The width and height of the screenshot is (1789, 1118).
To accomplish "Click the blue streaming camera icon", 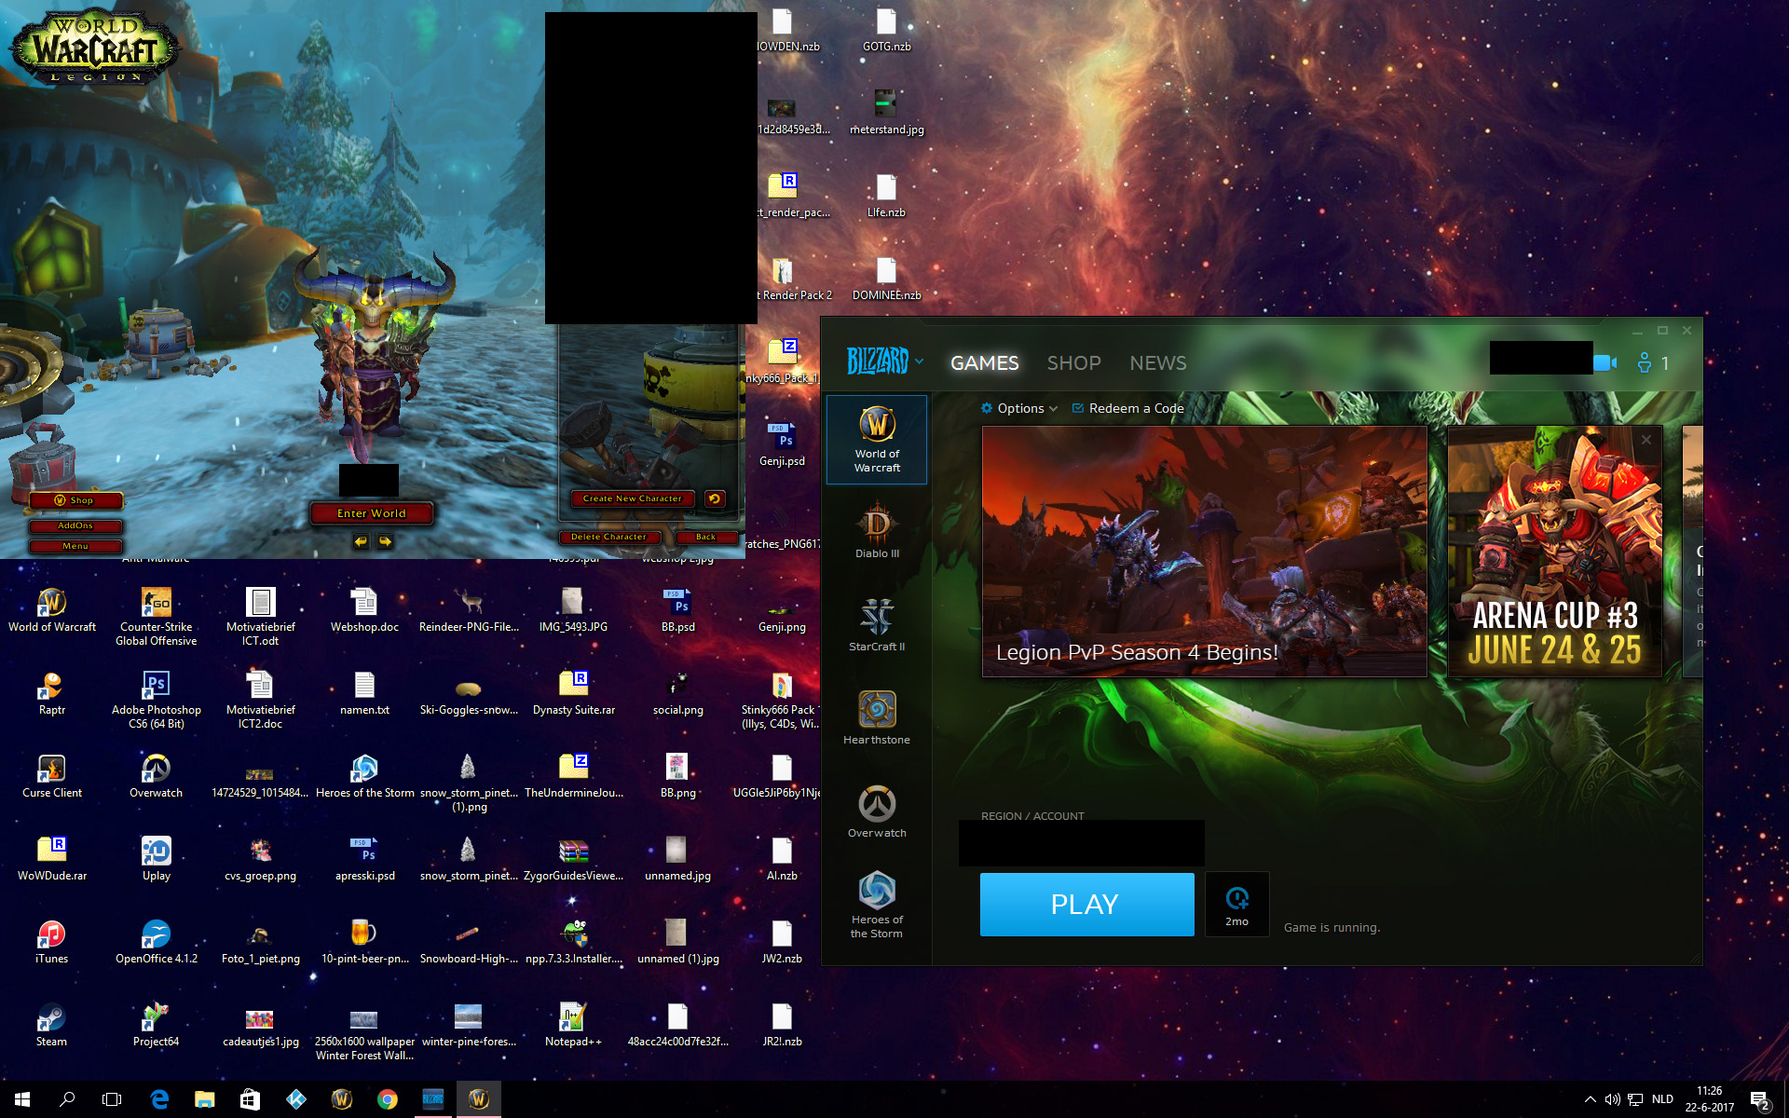I will [1605, 362].
